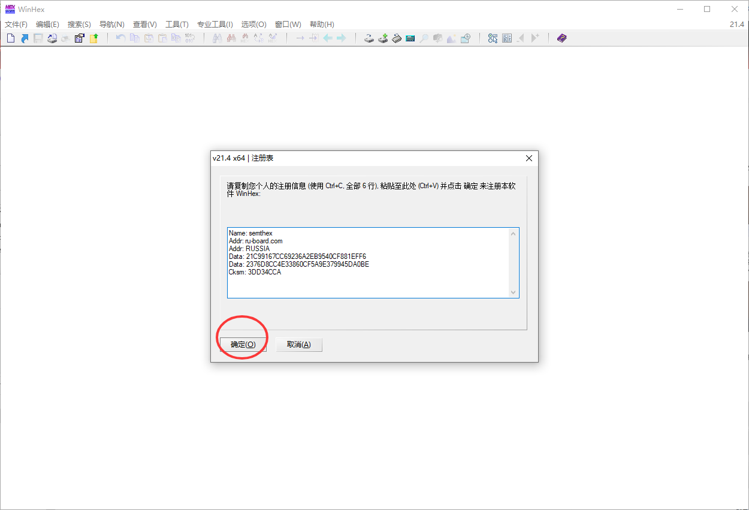Click the Data line starting with 2376D8CC
The image size is (749, 510).
(299, 264)
